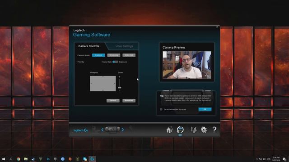This screenshot has width=289, height=162.
Task: Select the Custom camera mode
Action: click(x=98, y=55)
